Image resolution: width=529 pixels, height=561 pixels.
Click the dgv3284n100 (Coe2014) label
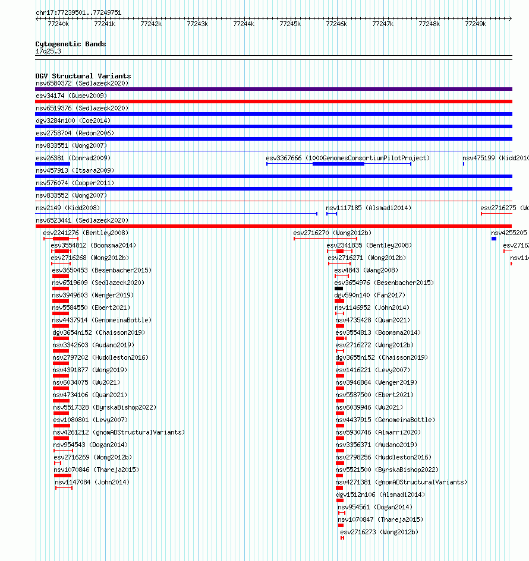click(x=73, y=121)
